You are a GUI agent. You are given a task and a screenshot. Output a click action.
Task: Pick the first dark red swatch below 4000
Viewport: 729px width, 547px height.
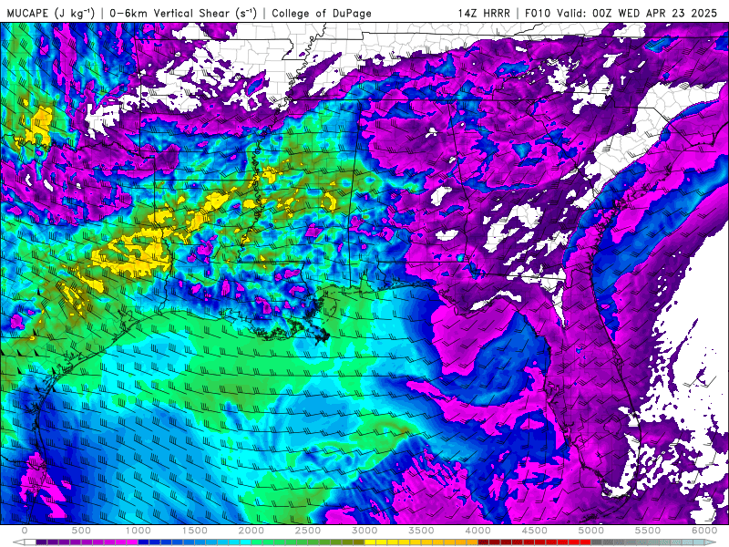click(x=484, y=542)
